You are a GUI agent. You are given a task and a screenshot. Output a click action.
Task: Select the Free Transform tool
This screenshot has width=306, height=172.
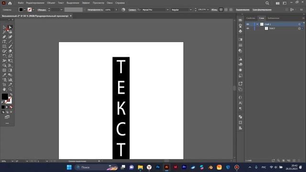pyautogui.click(x=10, y=61)
